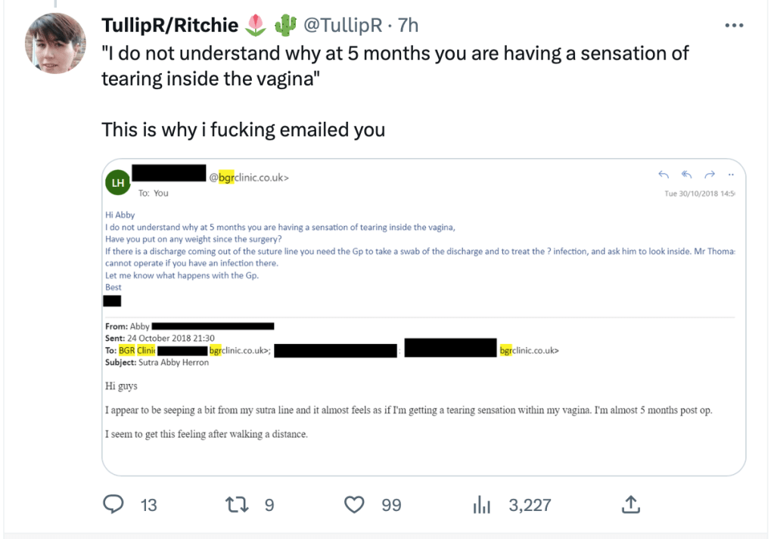Click the email reply arrow icon
Screen dimensions: 774x539
coord(664,175)
